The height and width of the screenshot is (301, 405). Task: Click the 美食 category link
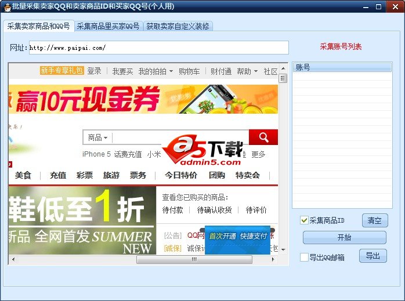pos(23,175)
